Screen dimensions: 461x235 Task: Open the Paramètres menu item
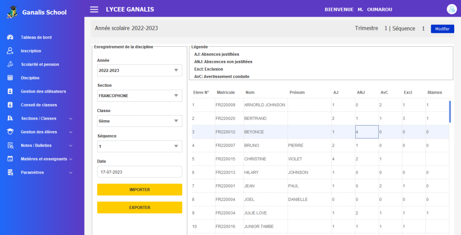(32, 172)
